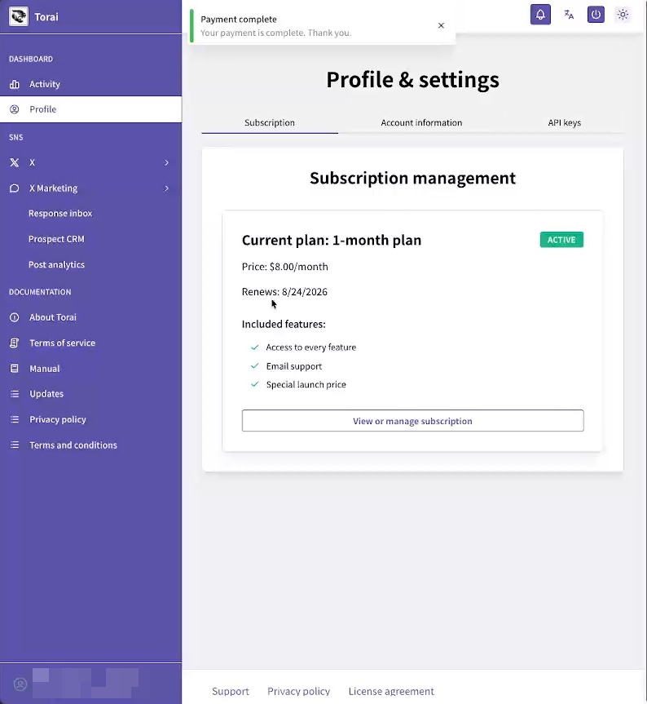Open the notifications bell
647x704 pixels.
(540, 15)
